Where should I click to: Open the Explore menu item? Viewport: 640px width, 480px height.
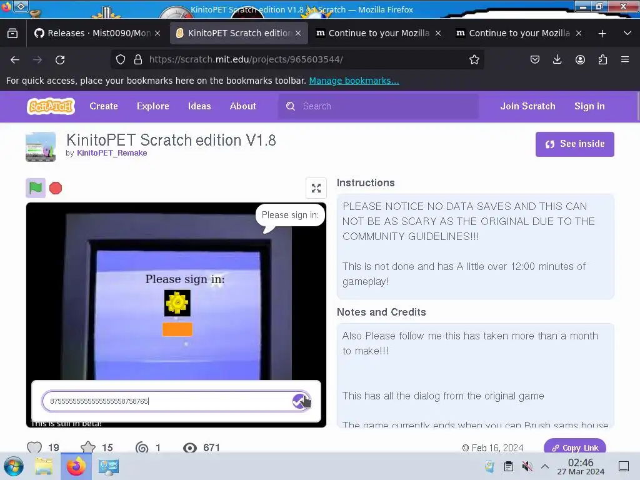coord(153,106)
